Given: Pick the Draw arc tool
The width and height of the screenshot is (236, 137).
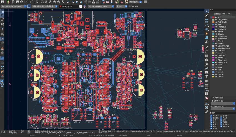Looking at the screenshot, I should tap(207, 52).
